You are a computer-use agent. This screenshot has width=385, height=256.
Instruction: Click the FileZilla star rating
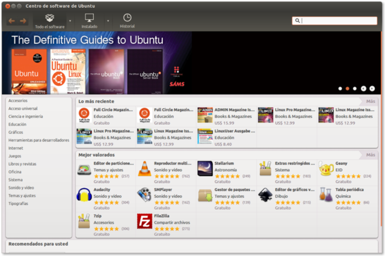(167, 229)
